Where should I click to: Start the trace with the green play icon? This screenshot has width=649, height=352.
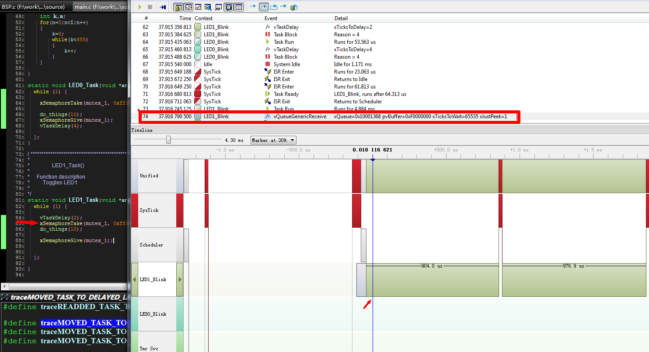pyautogui.click(x=140, y=7)
